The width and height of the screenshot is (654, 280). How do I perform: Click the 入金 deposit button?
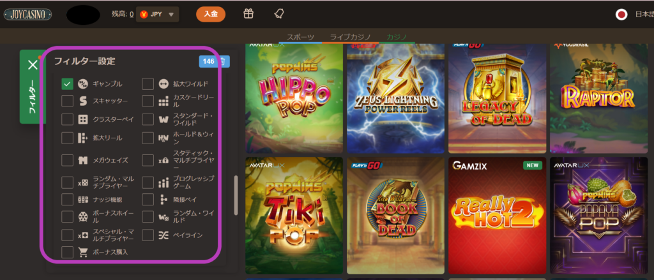pos(211,14)
